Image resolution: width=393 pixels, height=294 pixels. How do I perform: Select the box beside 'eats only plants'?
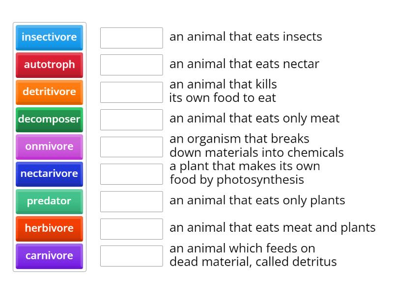131,201
